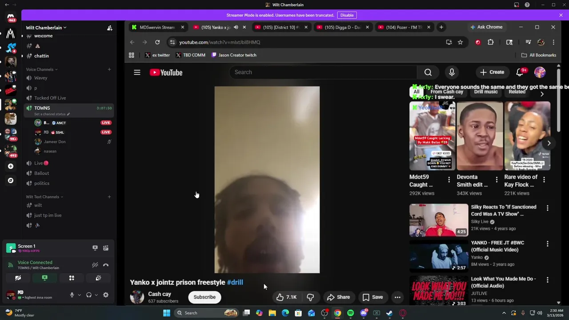Open Discover servers compass icon
This screenshot has width=569, height=320.
click(11, 180)
